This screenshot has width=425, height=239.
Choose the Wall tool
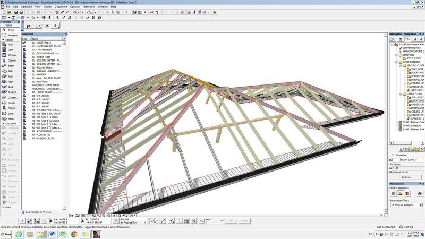10,45
